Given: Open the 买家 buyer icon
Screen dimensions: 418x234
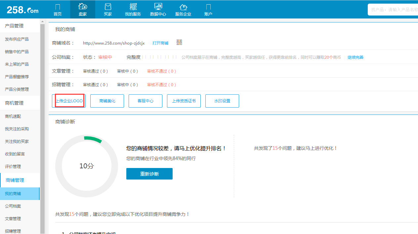Looking at the screenshot, I should click(108, 10).
